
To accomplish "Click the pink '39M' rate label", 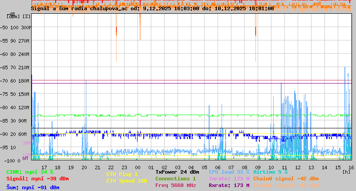I will coord(26,143).
